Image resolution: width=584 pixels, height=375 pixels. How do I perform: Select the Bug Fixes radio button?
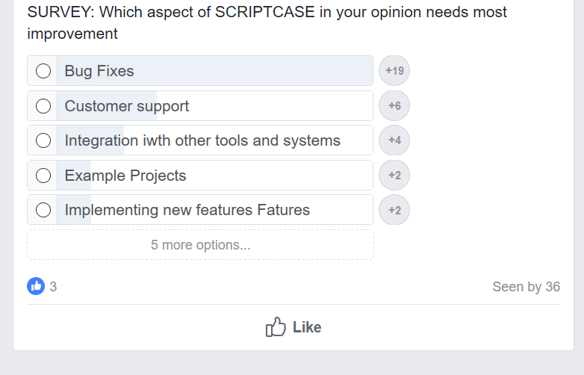coord(43,71)
